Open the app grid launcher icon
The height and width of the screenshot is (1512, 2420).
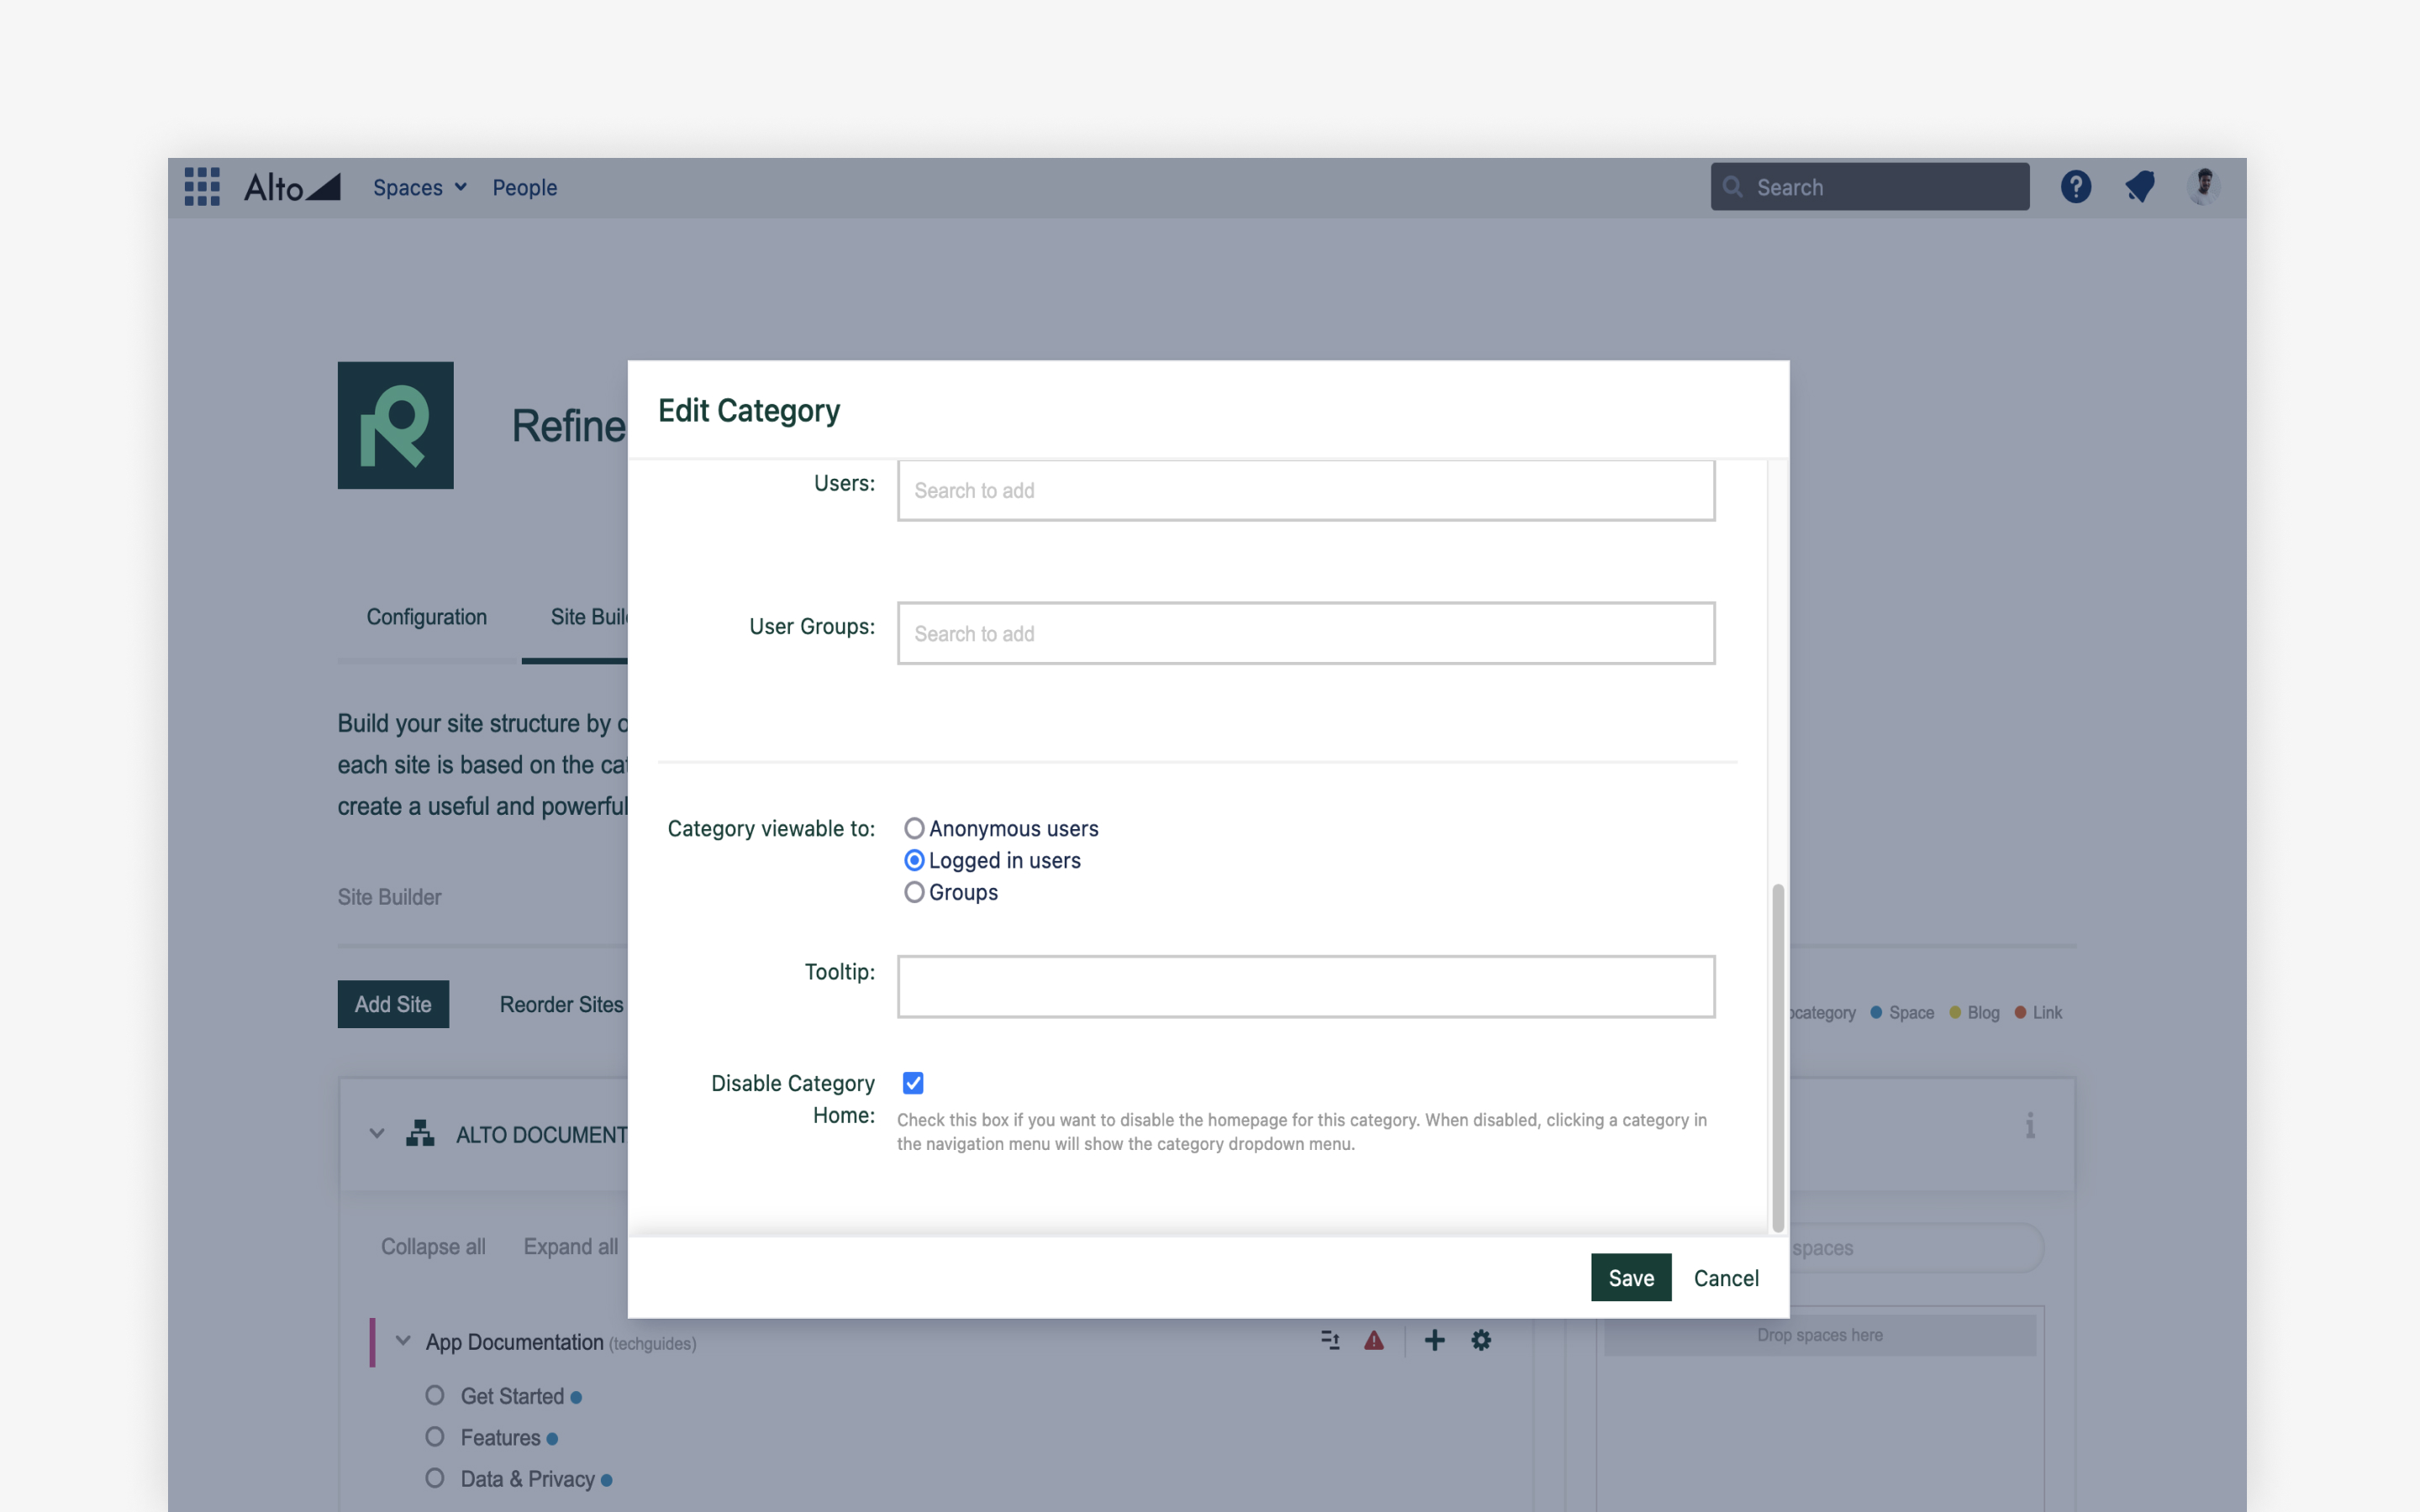click(x=202, y=186)
